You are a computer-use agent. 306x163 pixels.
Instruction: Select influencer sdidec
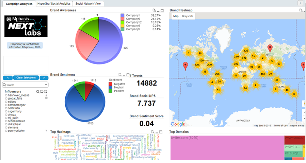tap(11, 102)
